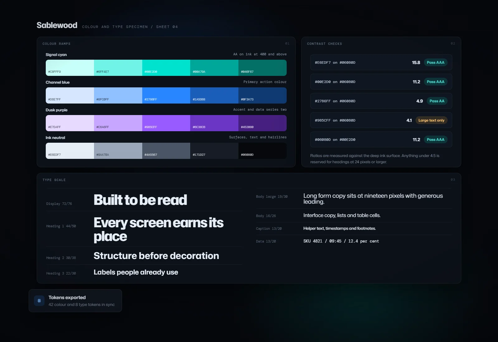Select the #06080D ink swatch
Image resolution: width=498 pixels, height=342 pixels.
(263, 151)
